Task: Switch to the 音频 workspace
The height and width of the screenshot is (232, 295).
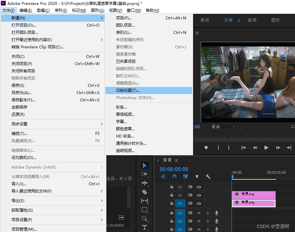Action: [252, 20]
